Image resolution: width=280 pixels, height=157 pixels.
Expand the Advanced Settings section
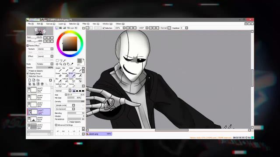pyautogui.click(x=56, y=125)
